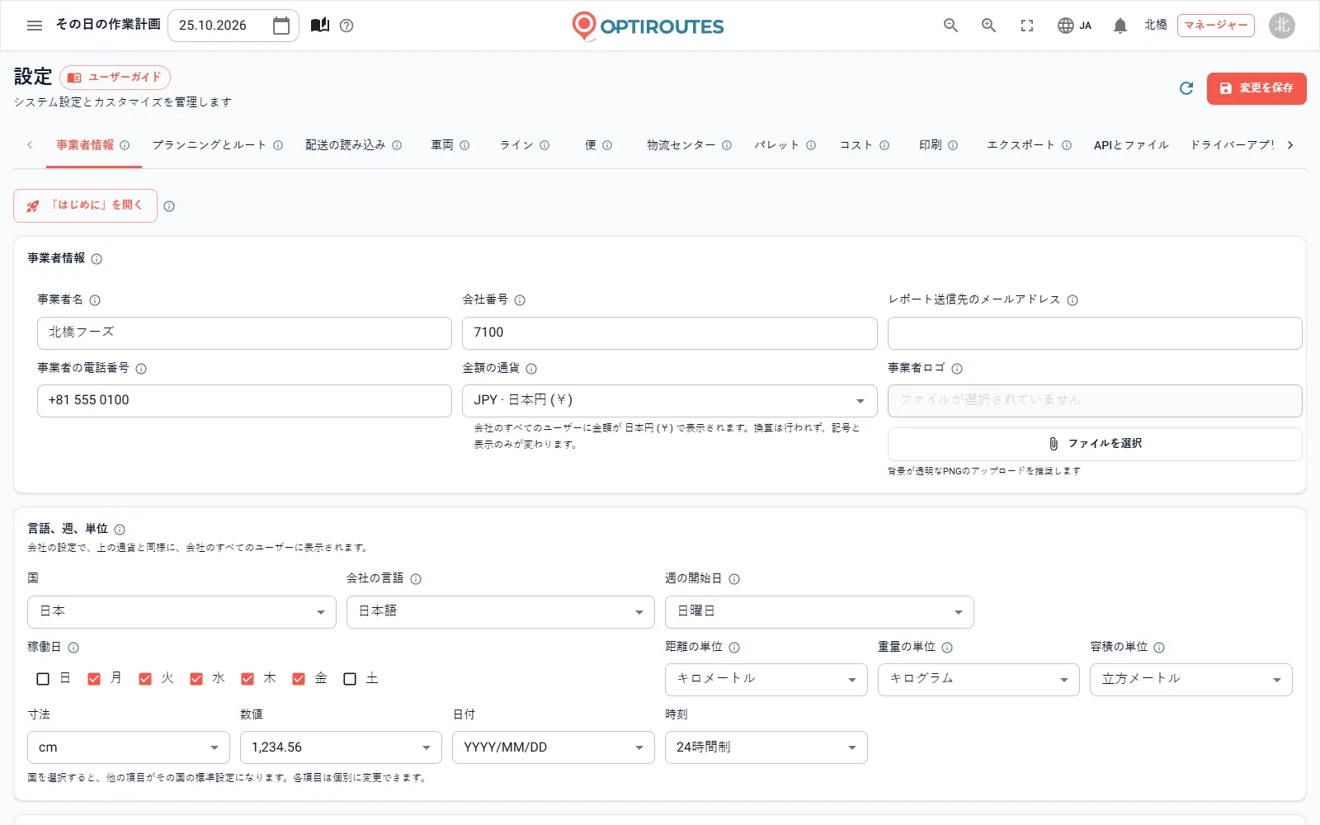
Task: Show info for 事業者名 field
Action: [95, 300]
